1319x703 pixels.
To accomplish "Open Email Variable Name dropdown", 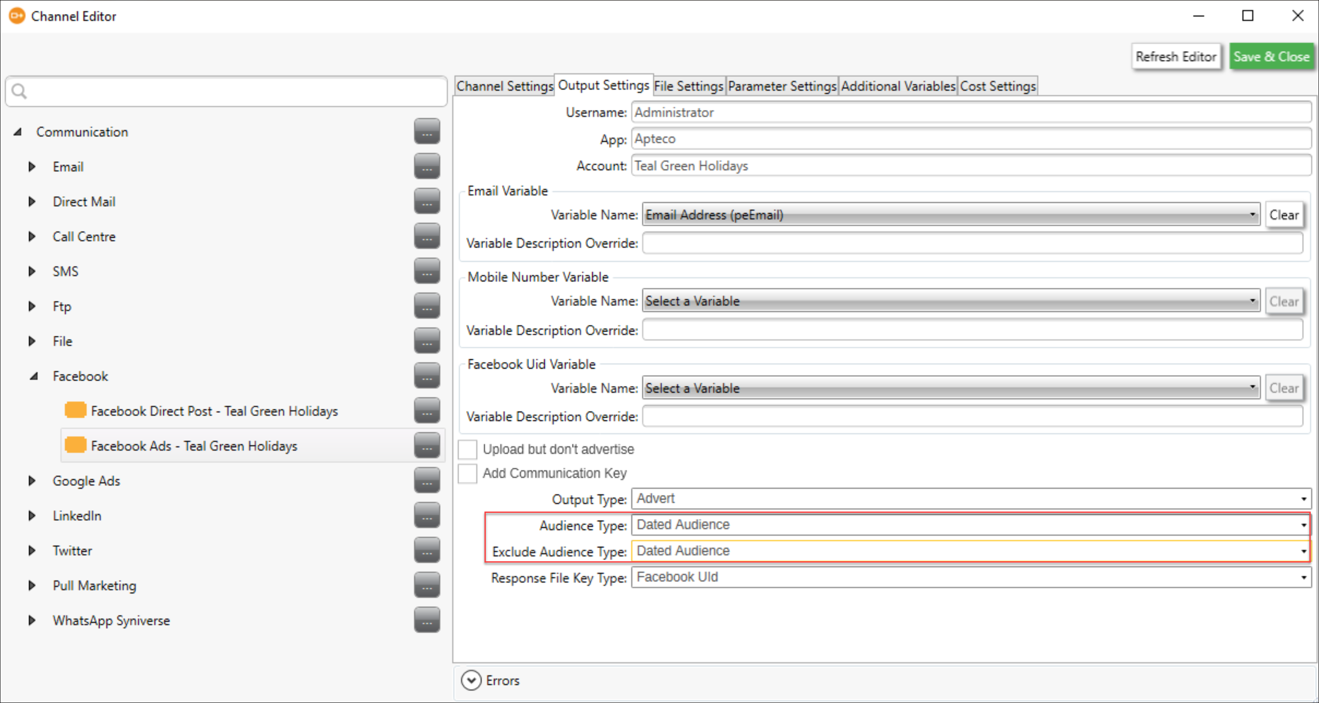I will 951,215.
